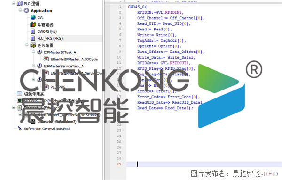282x180 pixels.
Task: Click the PLC_PRG (PRG) document icon
Action: coord(33,38)
